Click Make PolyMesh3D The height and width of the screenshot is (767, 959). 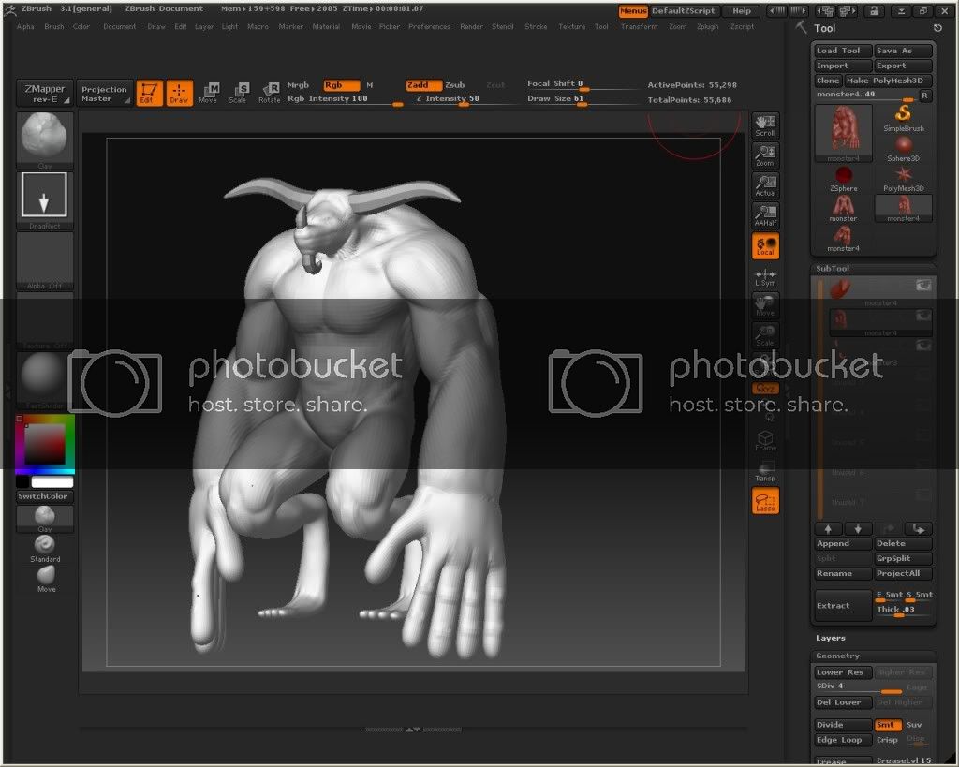click(888, 81)
